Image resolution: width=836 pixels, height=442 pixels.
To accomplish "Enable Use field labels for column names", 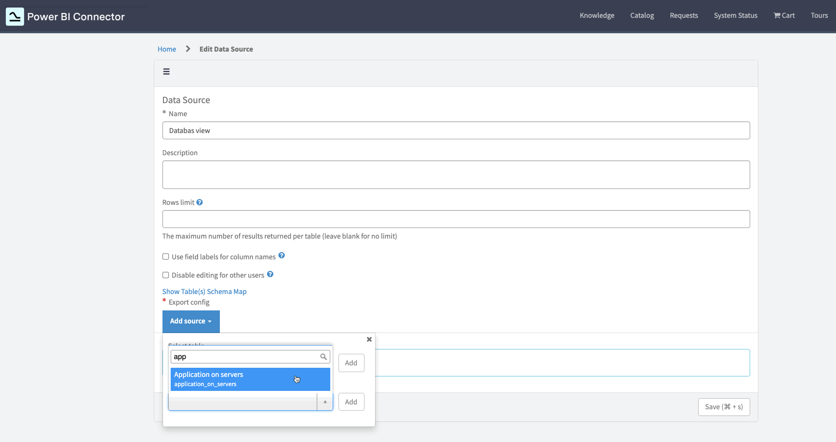I will pyautogui.click(x=165, y=256).
